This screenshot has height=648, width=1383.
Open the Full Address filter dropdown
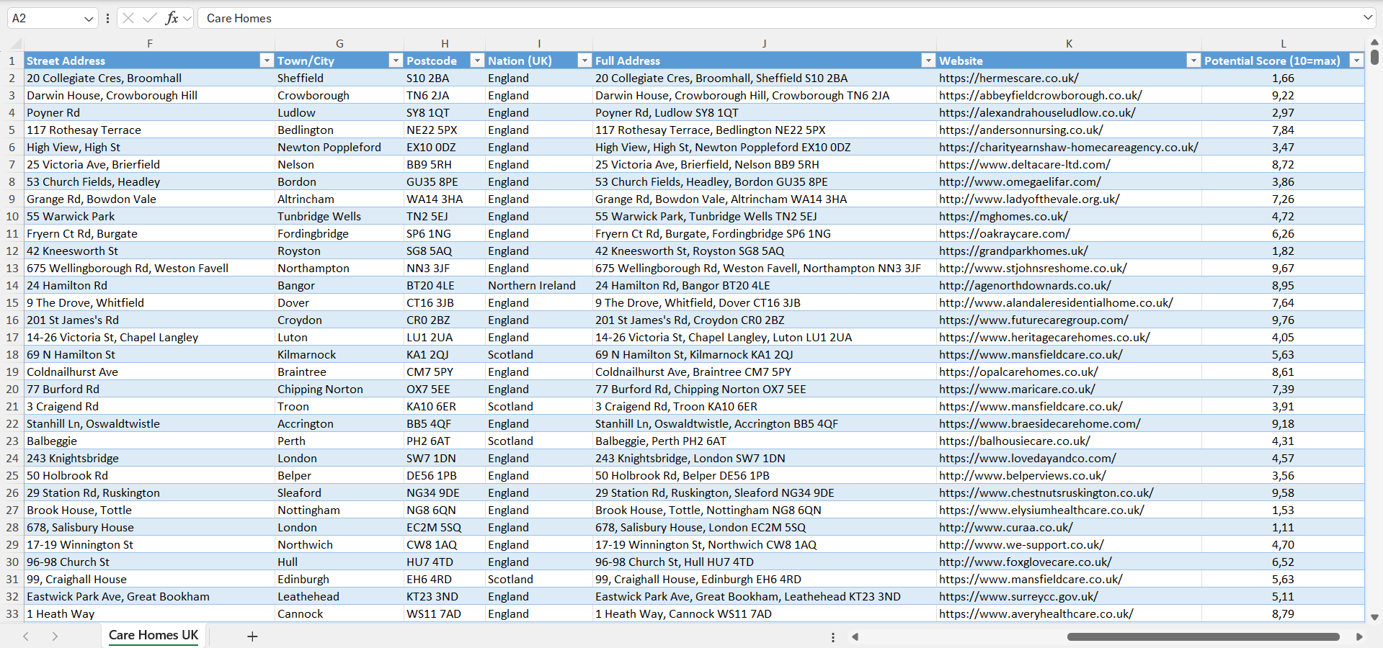(928, 60)
